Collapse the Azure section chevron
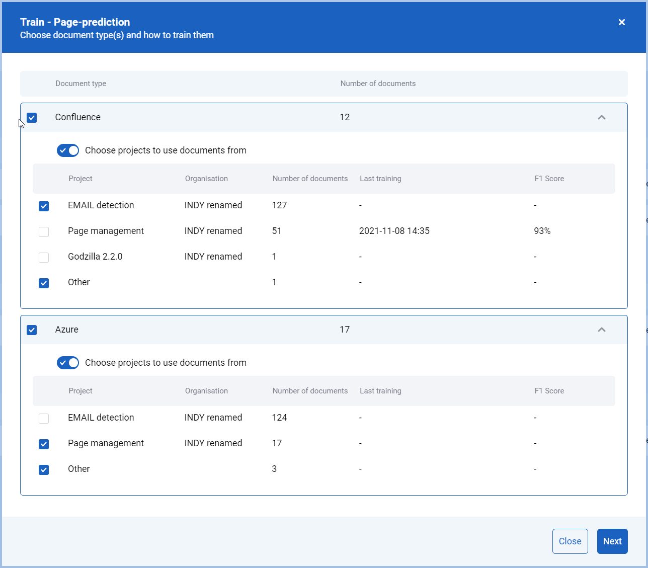This screenshot has height=568, width=648. [x=602, y=330]
